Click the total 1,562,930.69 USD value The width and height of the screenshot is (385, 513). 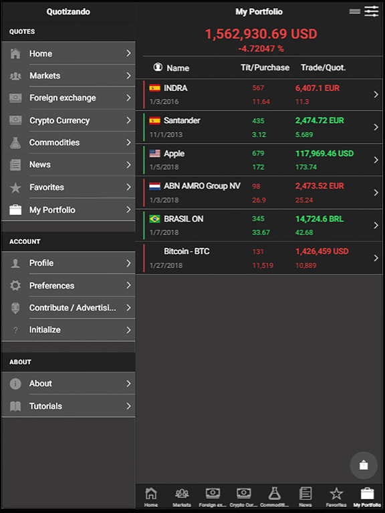(261, 34)
